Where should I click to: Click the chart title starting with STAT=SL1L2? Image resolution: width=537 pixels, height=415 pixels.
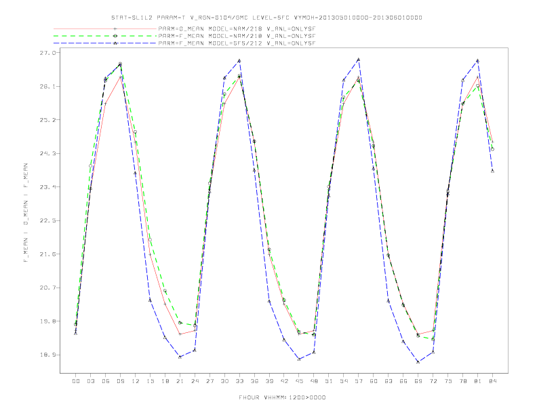click(x=266, y=18)
